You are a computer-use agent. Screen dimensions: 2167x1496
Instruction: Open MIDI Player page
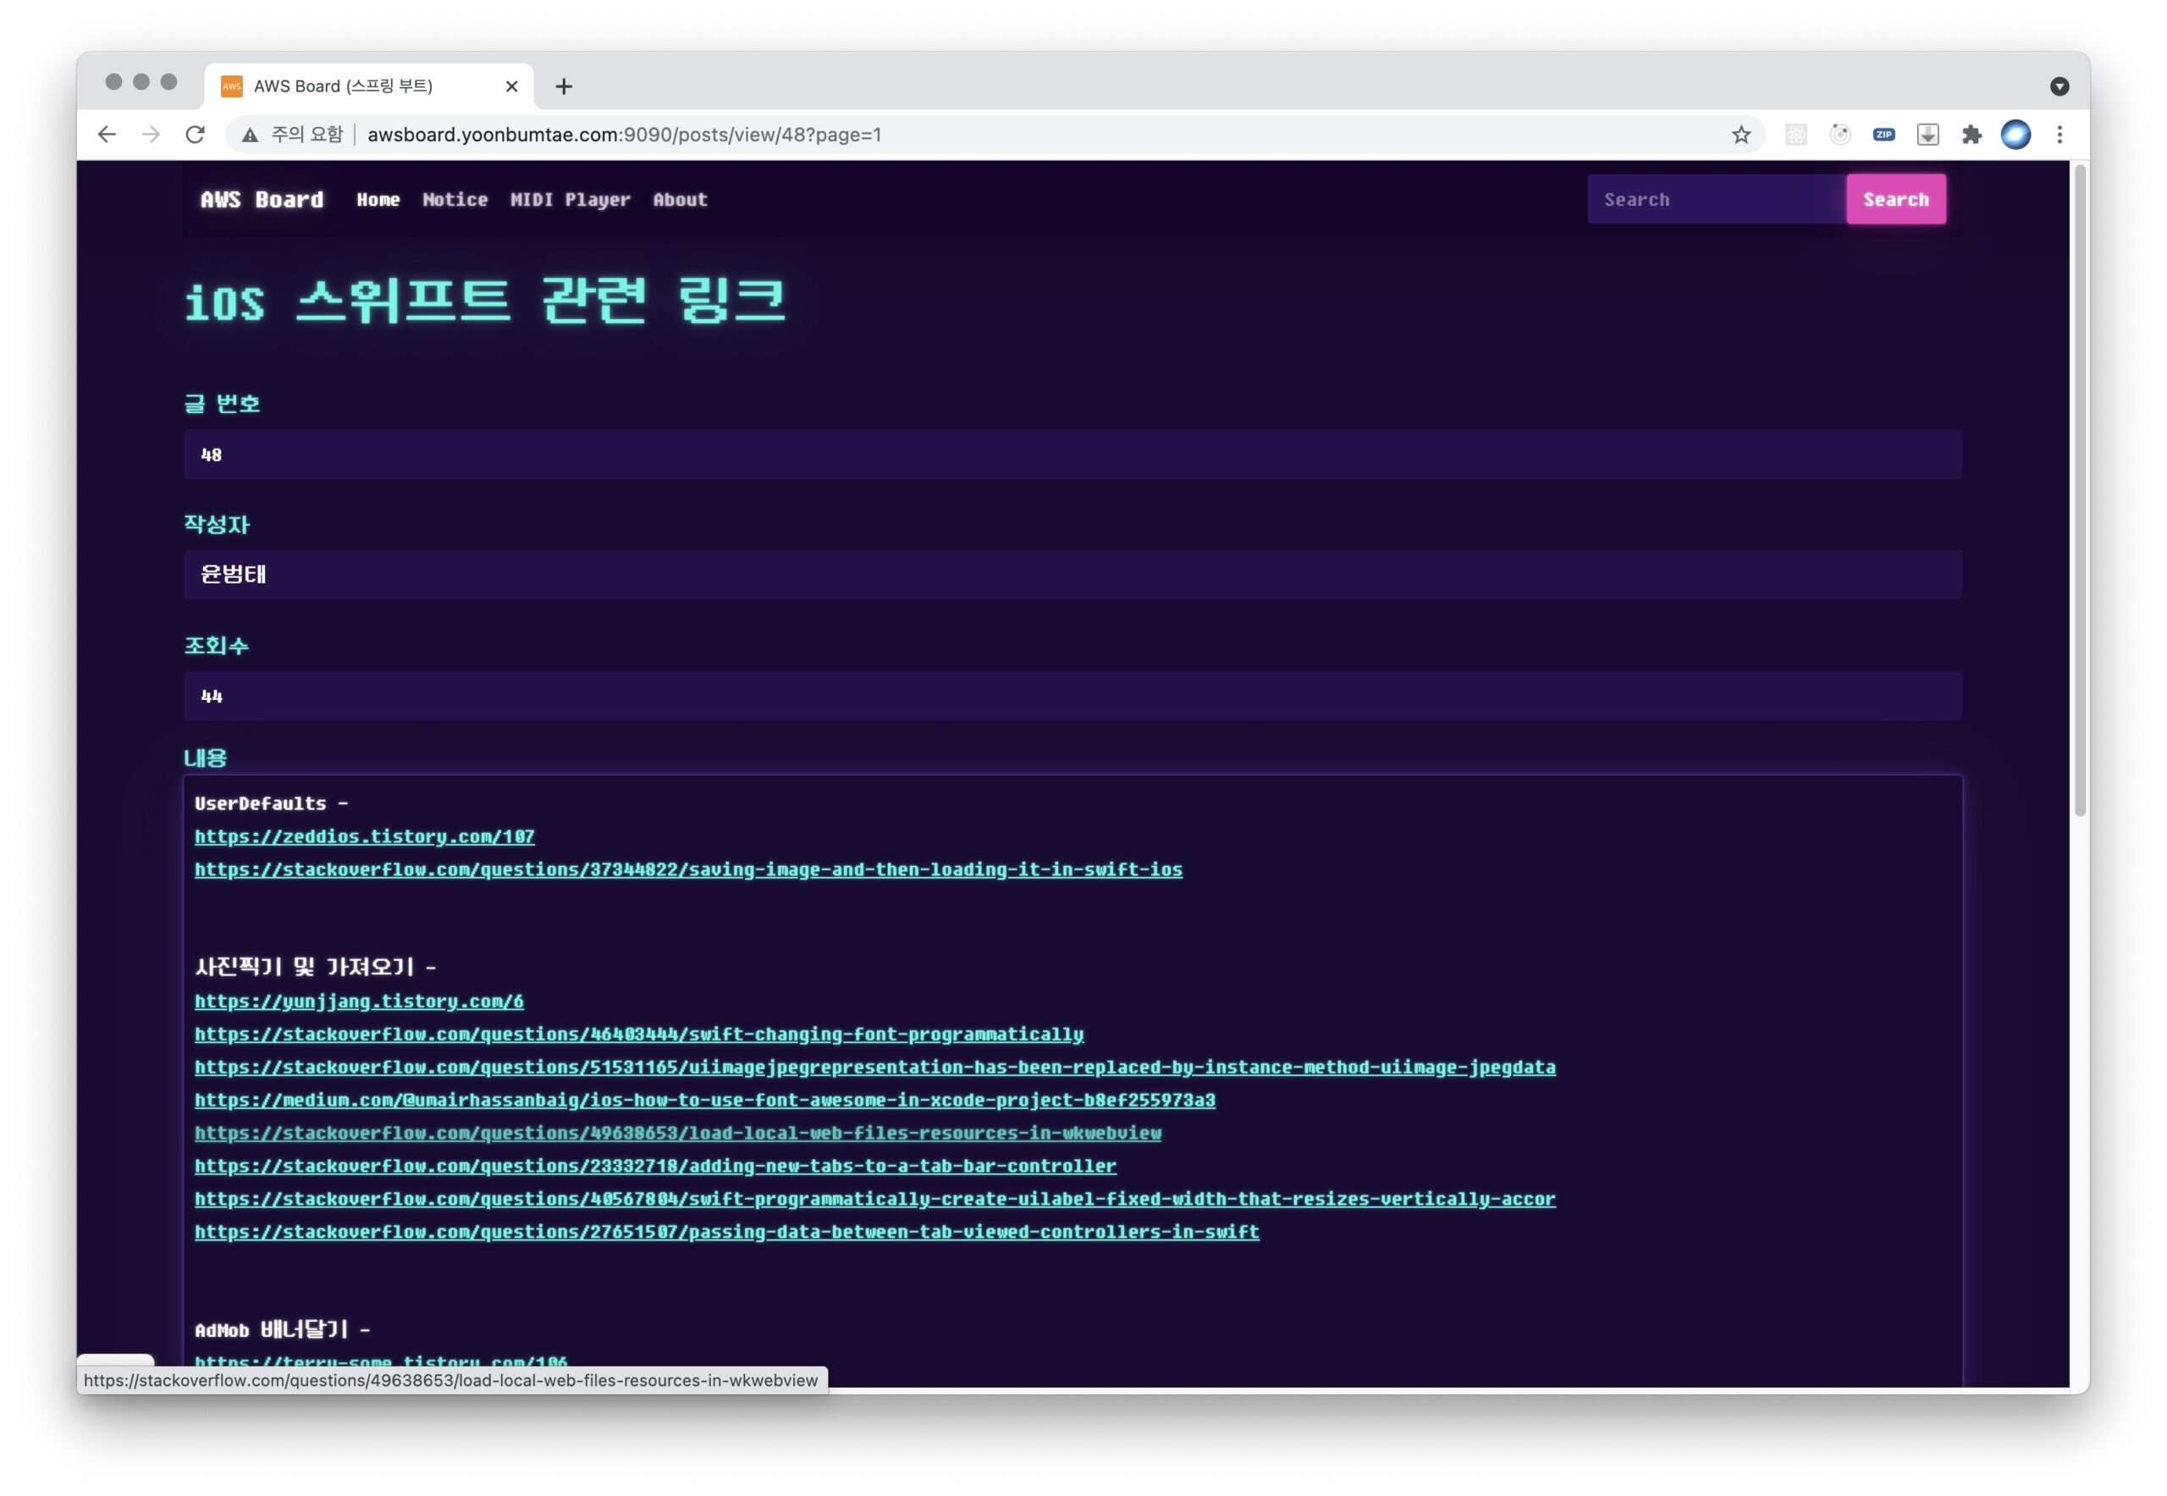[570, 200]
